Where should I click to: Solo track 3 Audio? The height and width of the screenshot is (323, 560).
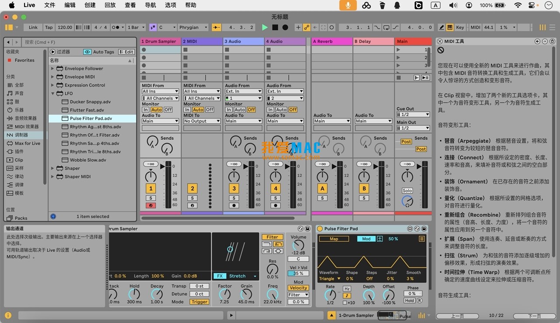point(234,198)
